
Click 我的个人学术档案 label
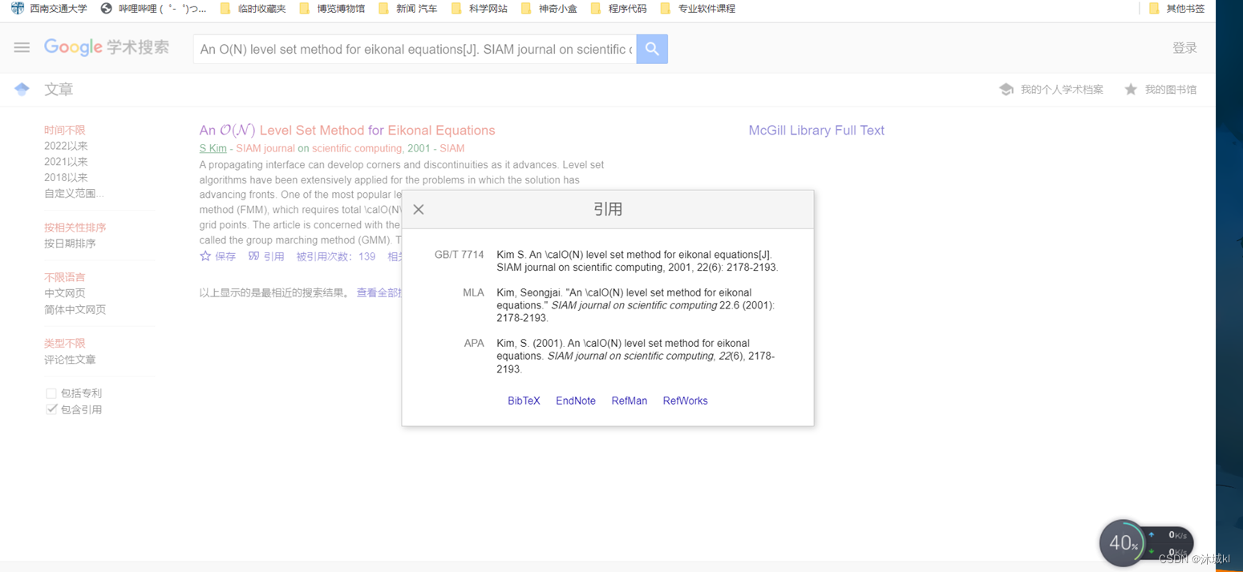(x=1062, y=90)
